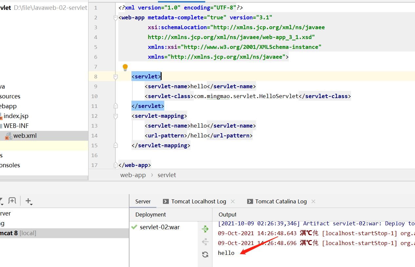415x267 pixels.
Task: Click the 14:26:48.643 log line
Action: pos(316,233)
